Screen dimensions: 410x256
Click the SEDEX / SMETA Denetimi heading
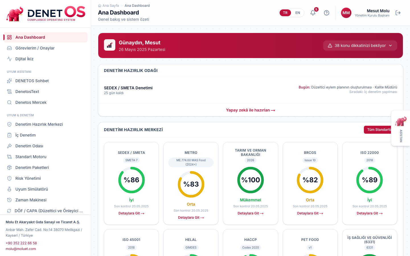click(x=128, y=88)
